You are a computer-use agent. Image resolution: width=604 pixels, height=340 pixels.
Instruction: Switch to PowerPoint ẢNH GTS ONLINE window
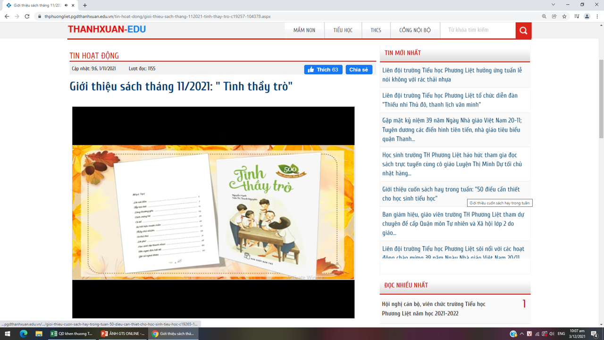pos(123,334)
